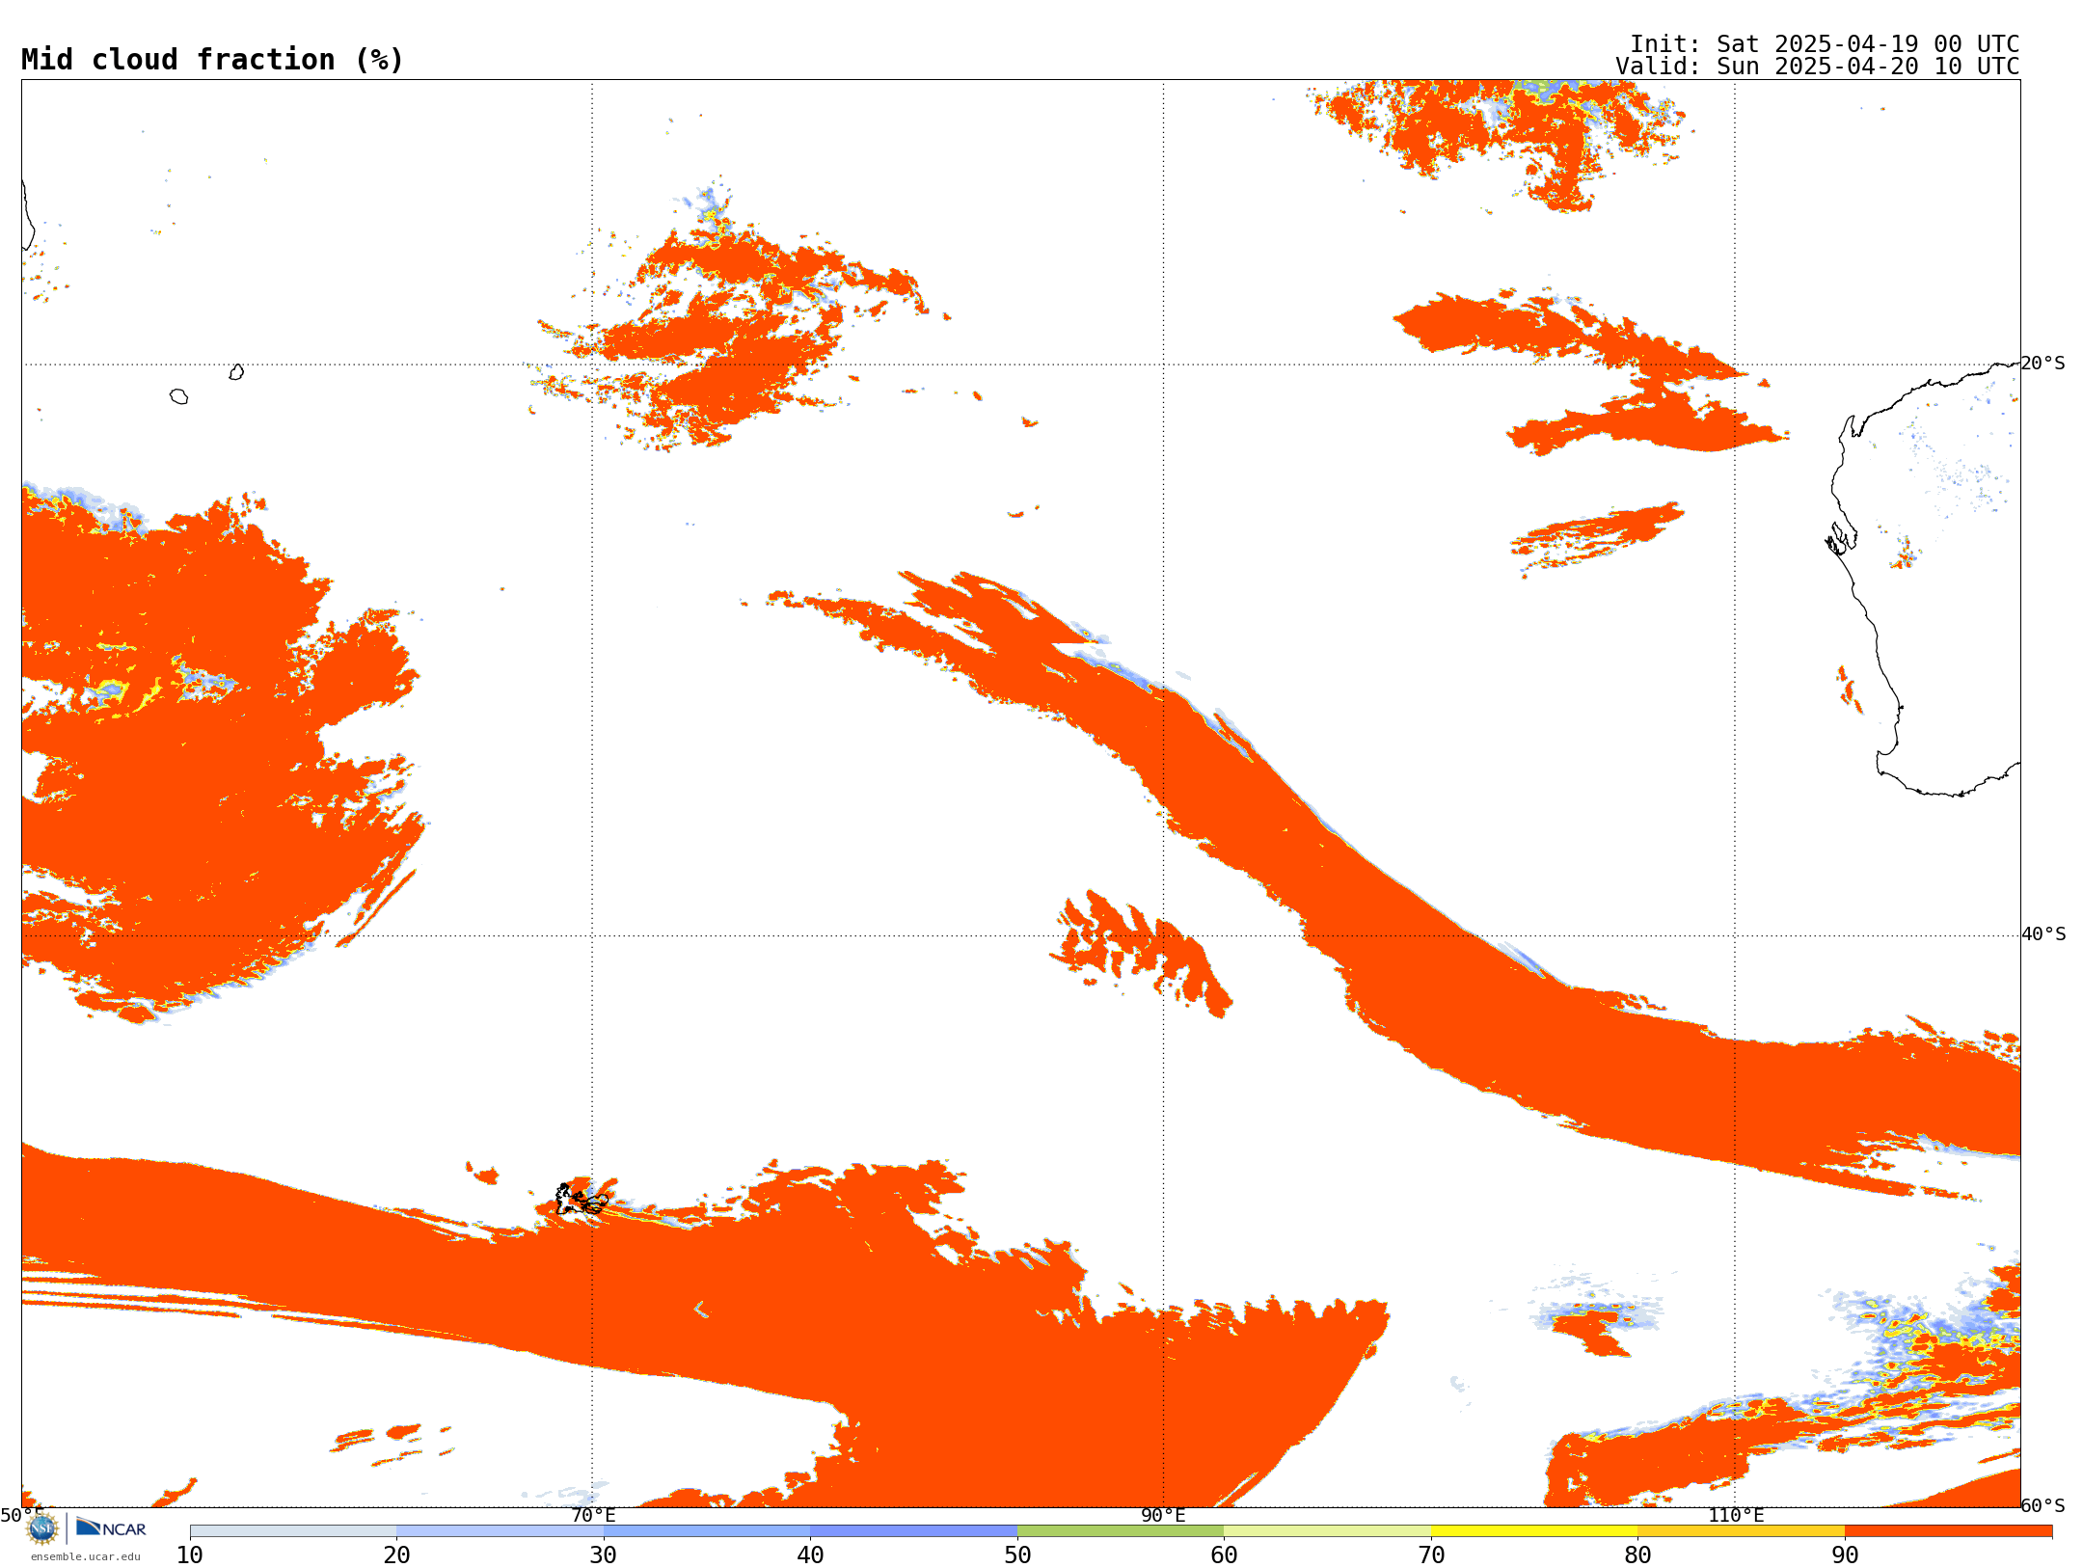Click the colorbar tick label 80

pos(1637,1555)
